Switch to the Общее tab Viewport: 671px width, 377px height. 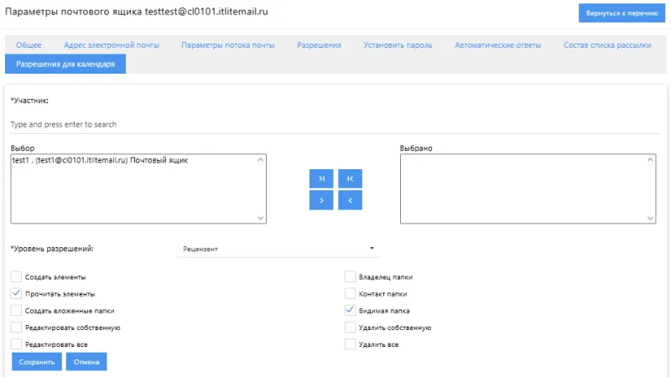[29, 45]
